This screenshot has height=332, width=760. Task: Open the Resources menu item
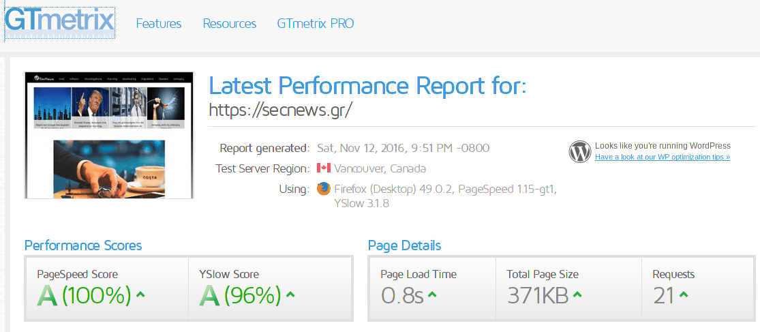pyautogui.click(x=229, y=23)
